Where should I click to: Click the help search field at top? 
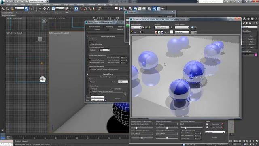click(211, 2)
